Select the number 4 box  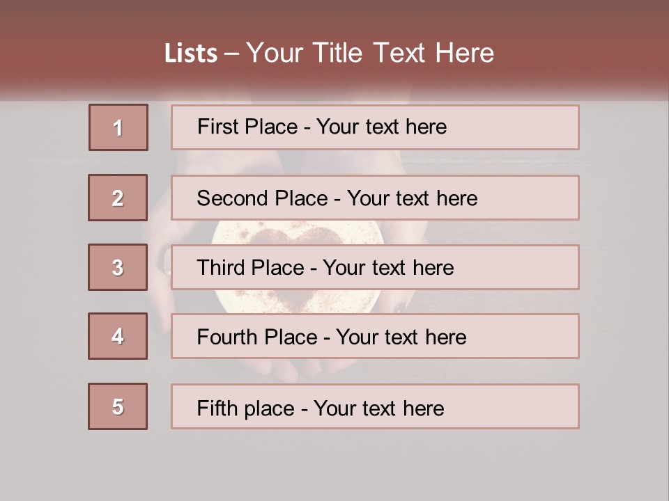[x=118, y=336]
